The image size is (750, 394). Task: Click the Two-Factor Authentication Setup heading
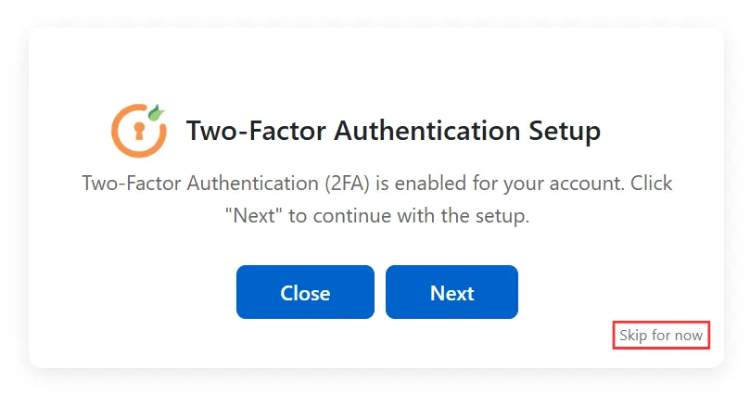(x=393, y=131)
